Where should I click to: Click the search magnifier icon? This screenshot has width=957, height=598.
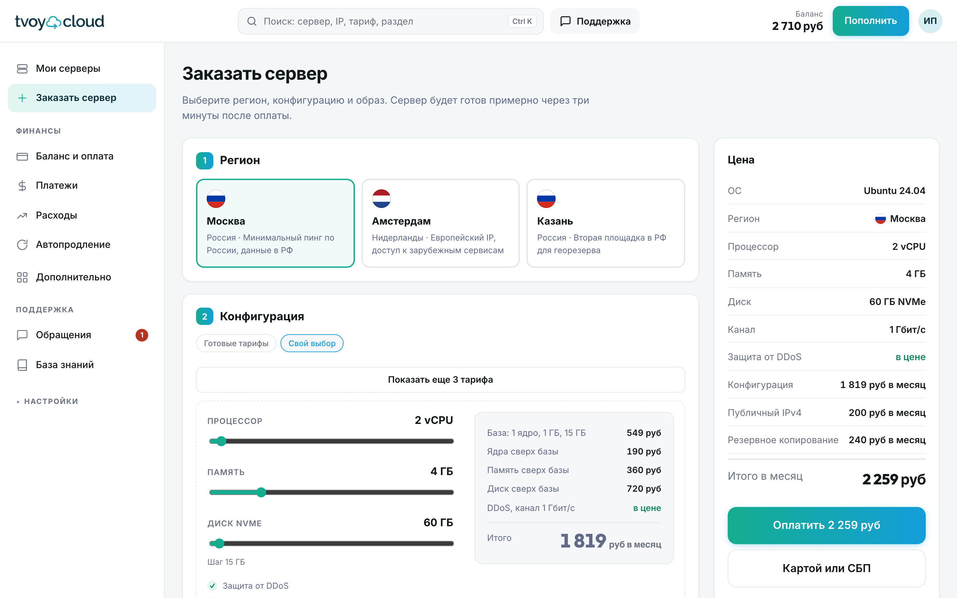[x=252, y=21]
